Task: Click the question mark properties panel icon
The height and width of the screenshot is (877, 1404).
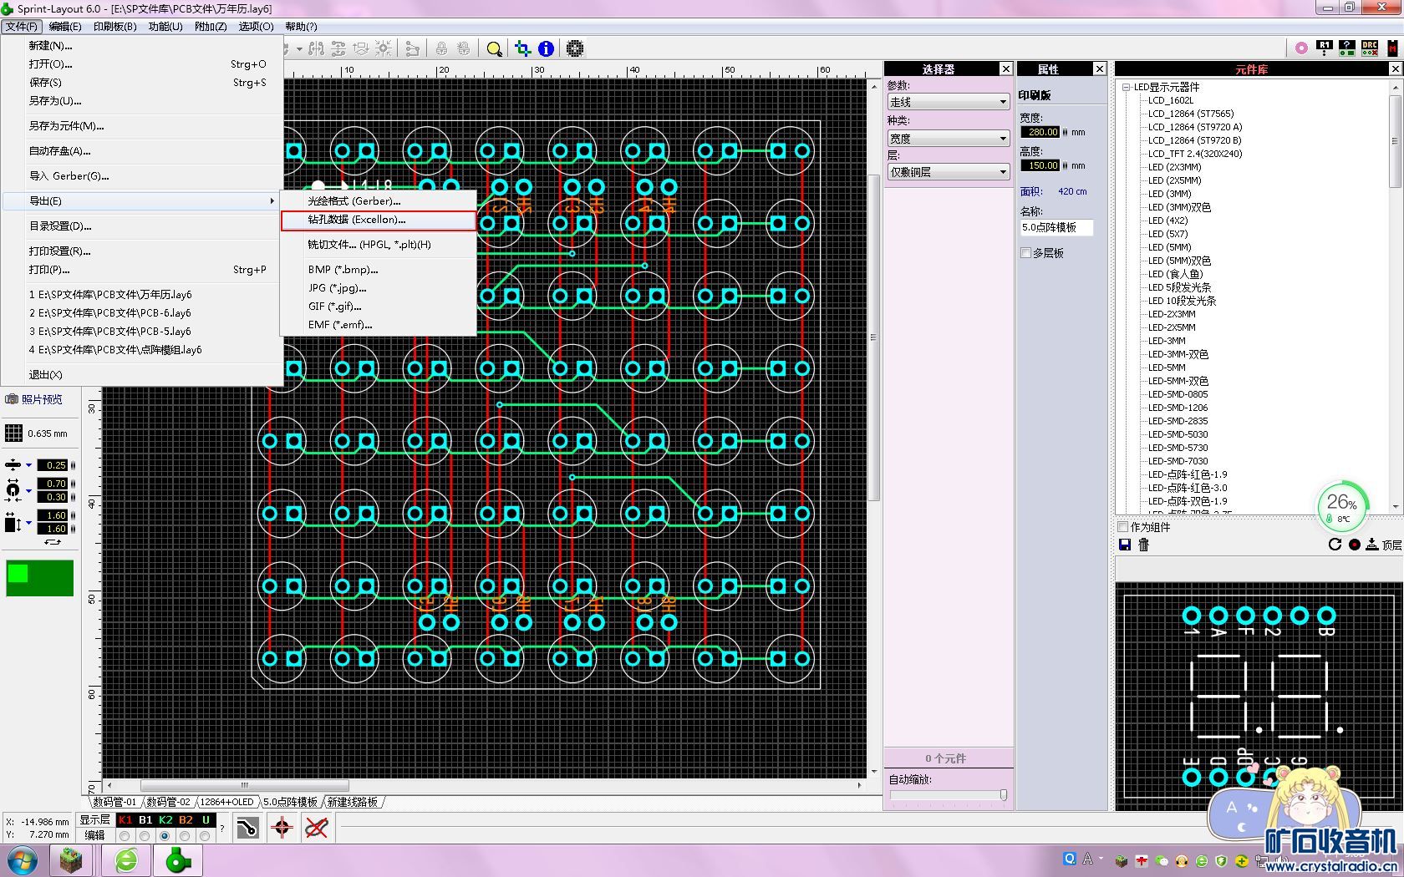Action: pyautogui.click(x=1346, y=48)
